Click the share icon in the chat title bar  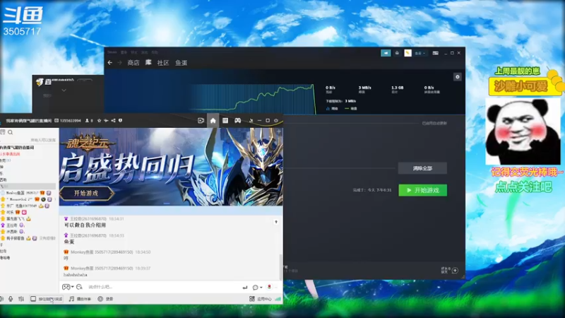(x=113, y=121)
